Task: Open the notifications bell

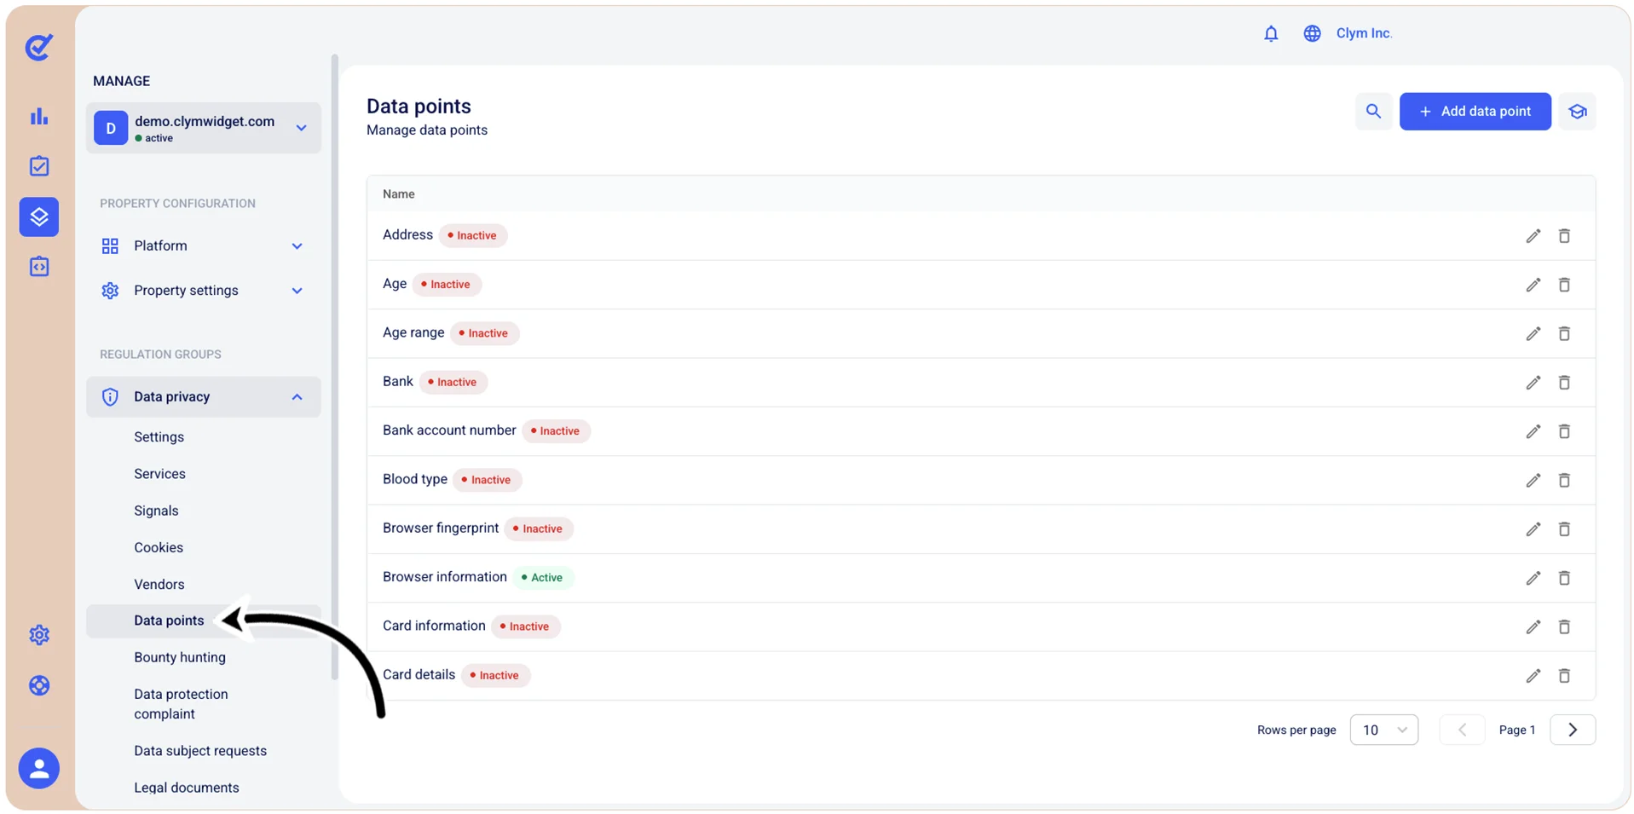Action: pyautogui.click(x=1270, y=33)
